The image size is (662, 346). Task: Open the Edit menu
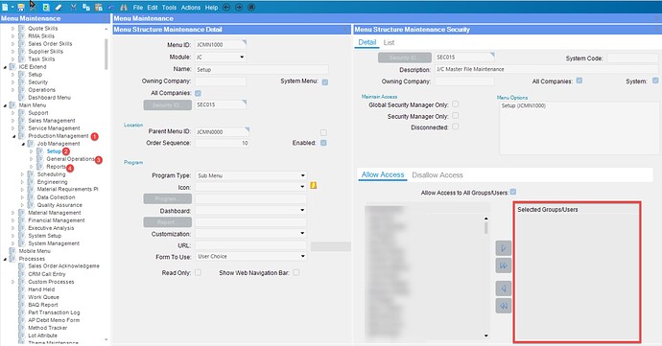[153, 7]
